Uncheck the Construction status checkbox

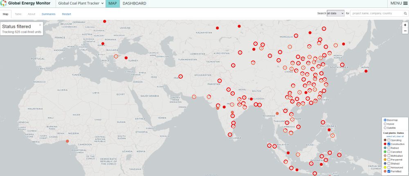click(x=389, y=144)
